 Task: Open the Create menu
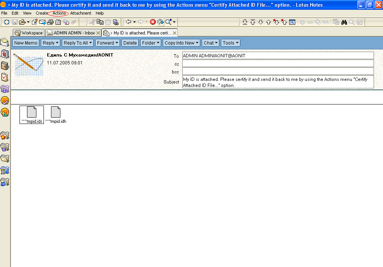42,13
